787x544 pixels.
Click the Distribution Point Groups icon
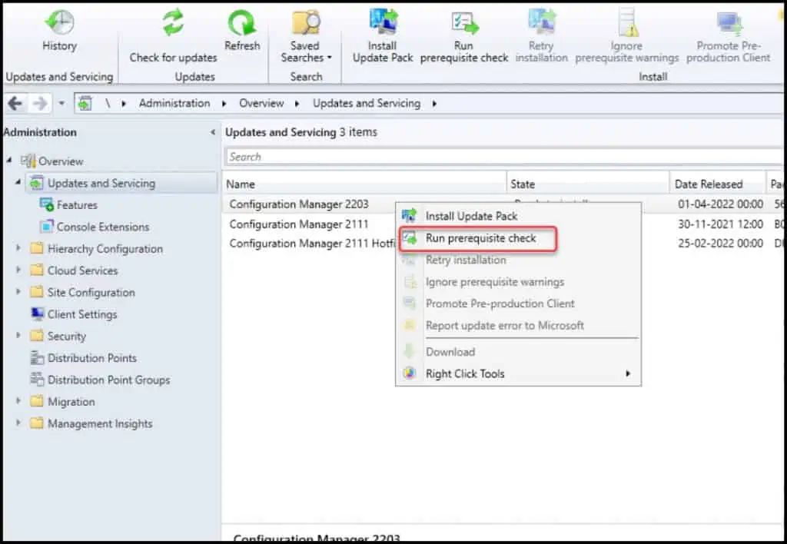click(37, 380)
